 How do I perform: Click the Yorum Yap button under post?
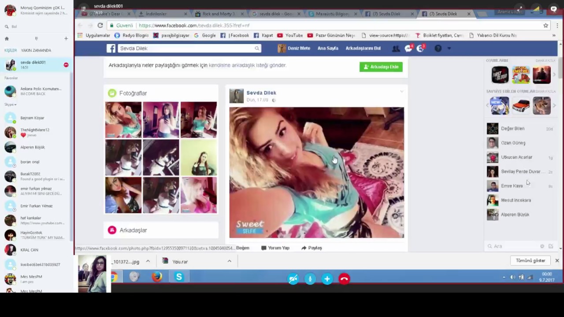point(275,248)
